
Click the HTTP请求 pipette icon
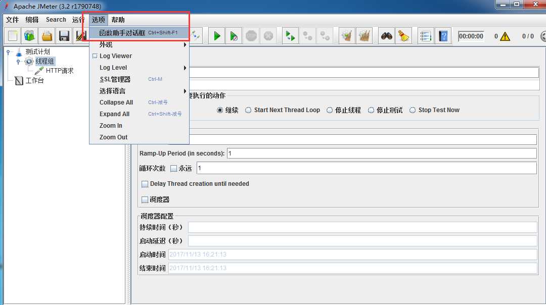click(x=39, y=71)
